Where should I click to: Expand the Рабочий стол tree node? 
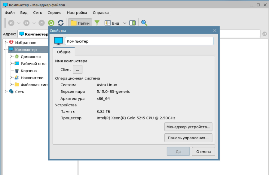(x=11, y=63)
